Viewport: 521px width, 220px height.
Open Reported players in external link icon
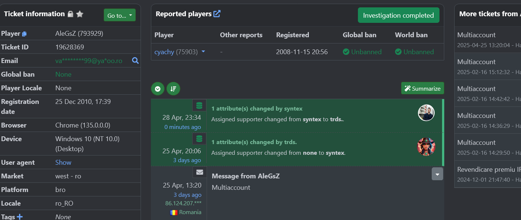pyautogui.click(x=217, y=14)
